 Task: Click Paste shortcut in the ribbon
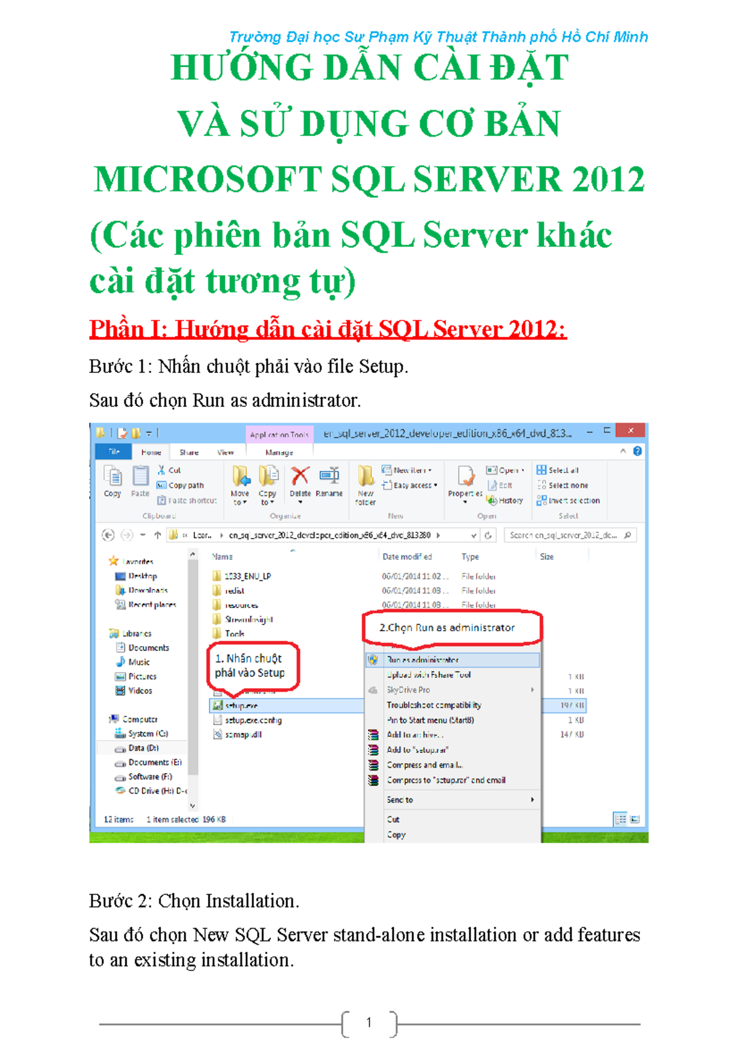(x=187, y=500)
